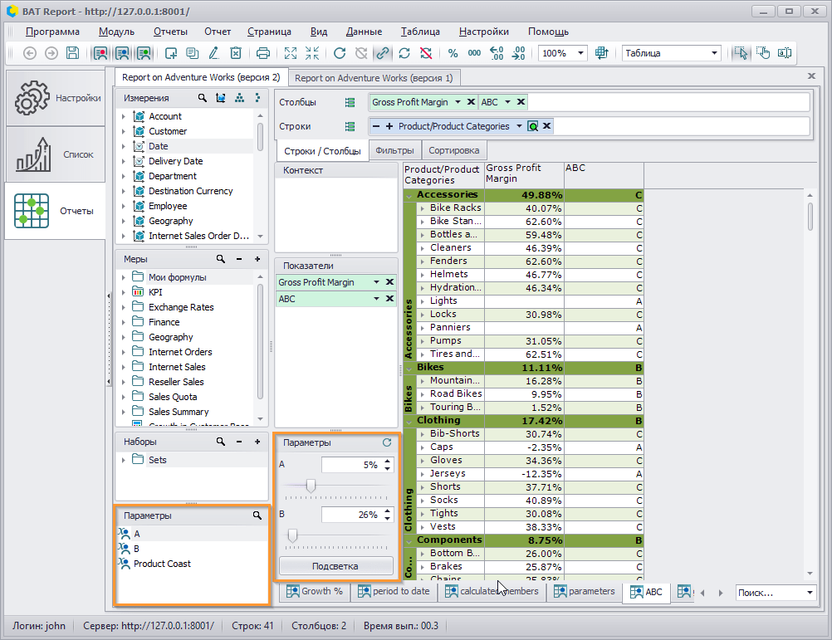Click the swap axes table icon
The height and width of the screenshot is (640, 832).
pyautogui.click(x=602, y=53)
